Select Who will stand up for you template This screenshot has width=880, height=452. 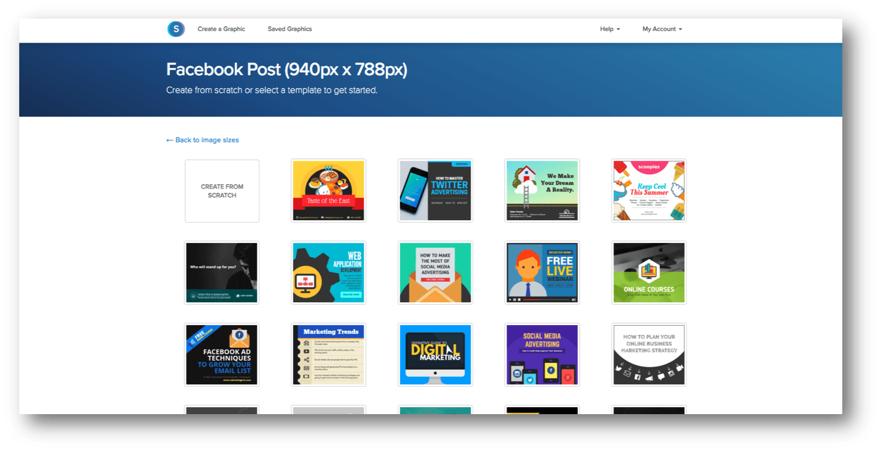(222, 273)
